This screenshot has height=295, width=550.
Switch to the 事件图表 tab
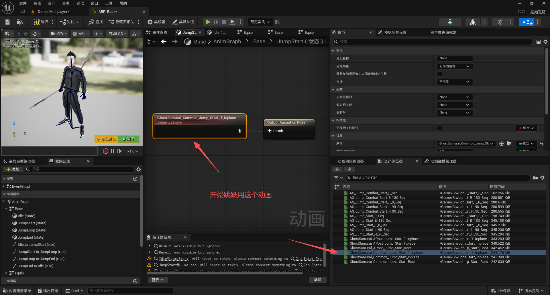157,33
